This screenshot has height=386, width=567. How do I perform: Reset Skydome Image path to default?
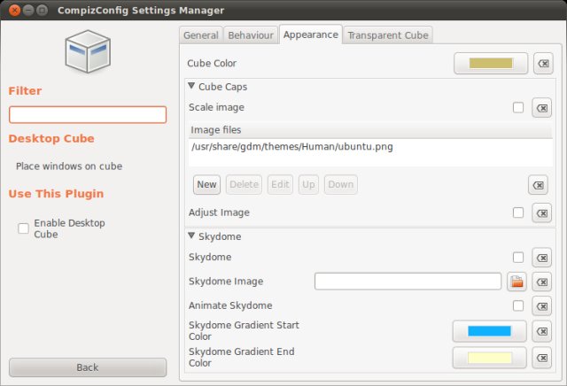(x=541, y=282)
